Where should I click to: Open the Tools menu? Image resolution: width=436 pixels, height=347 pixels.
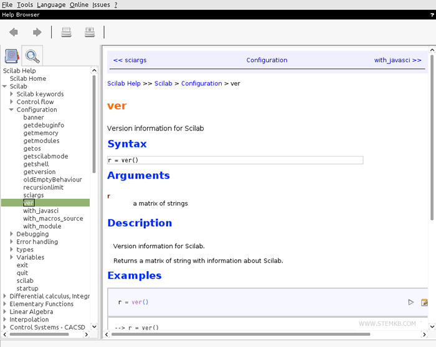tap(25, 5)
